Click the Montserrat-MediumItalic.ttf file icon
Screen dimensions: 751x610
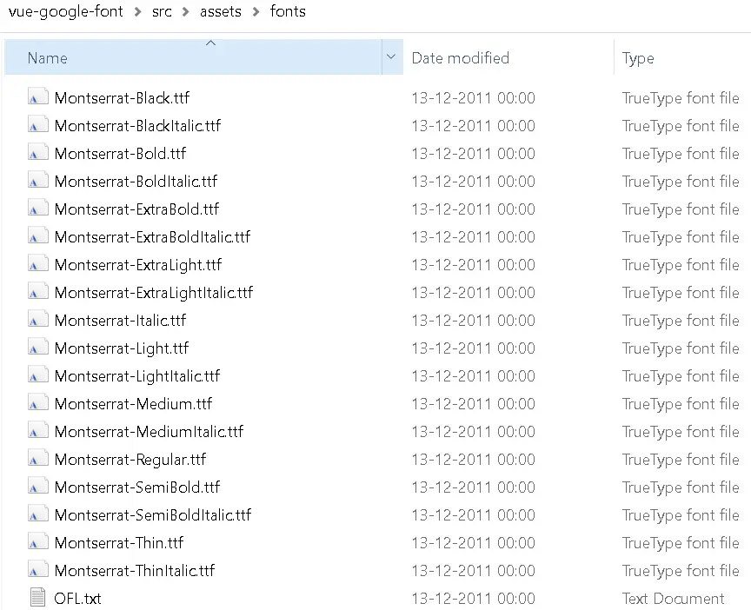(38, 430)
